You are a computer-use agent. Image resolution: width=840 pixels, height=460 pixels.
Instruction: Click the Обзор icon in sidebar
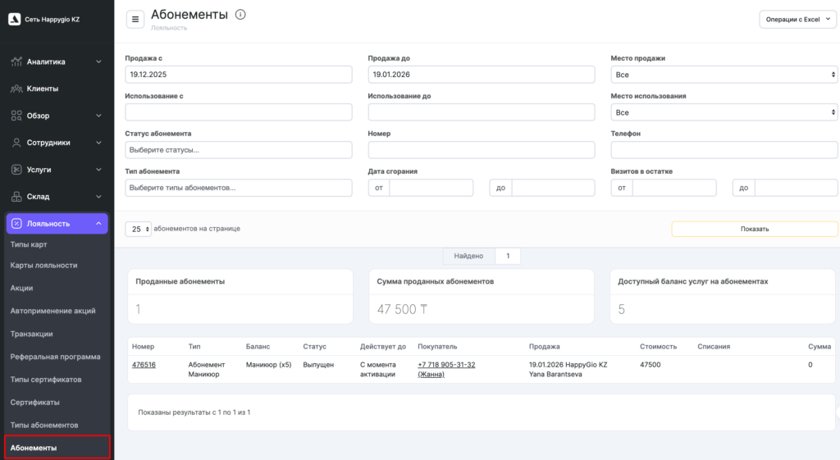(x=16, y=116)
